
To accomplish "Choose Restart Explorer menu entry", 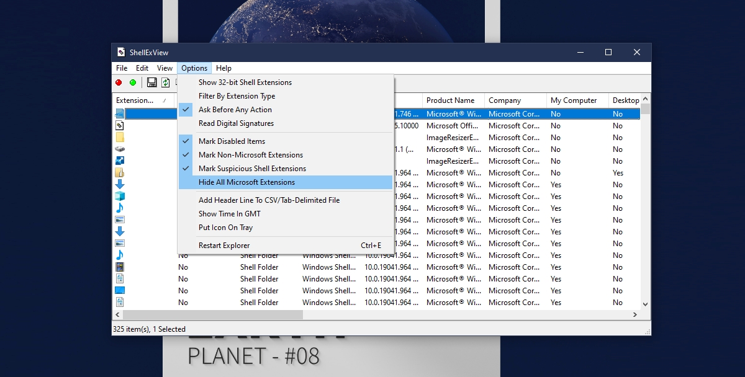I will pyautogui.click(x=286, y=246).
